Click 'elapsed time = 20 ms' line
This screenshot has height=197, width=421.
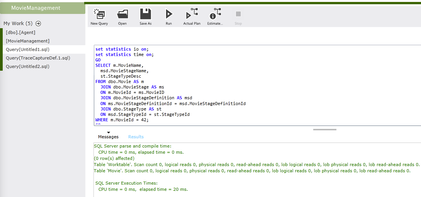pyautogui.click(x=143, y=190)
